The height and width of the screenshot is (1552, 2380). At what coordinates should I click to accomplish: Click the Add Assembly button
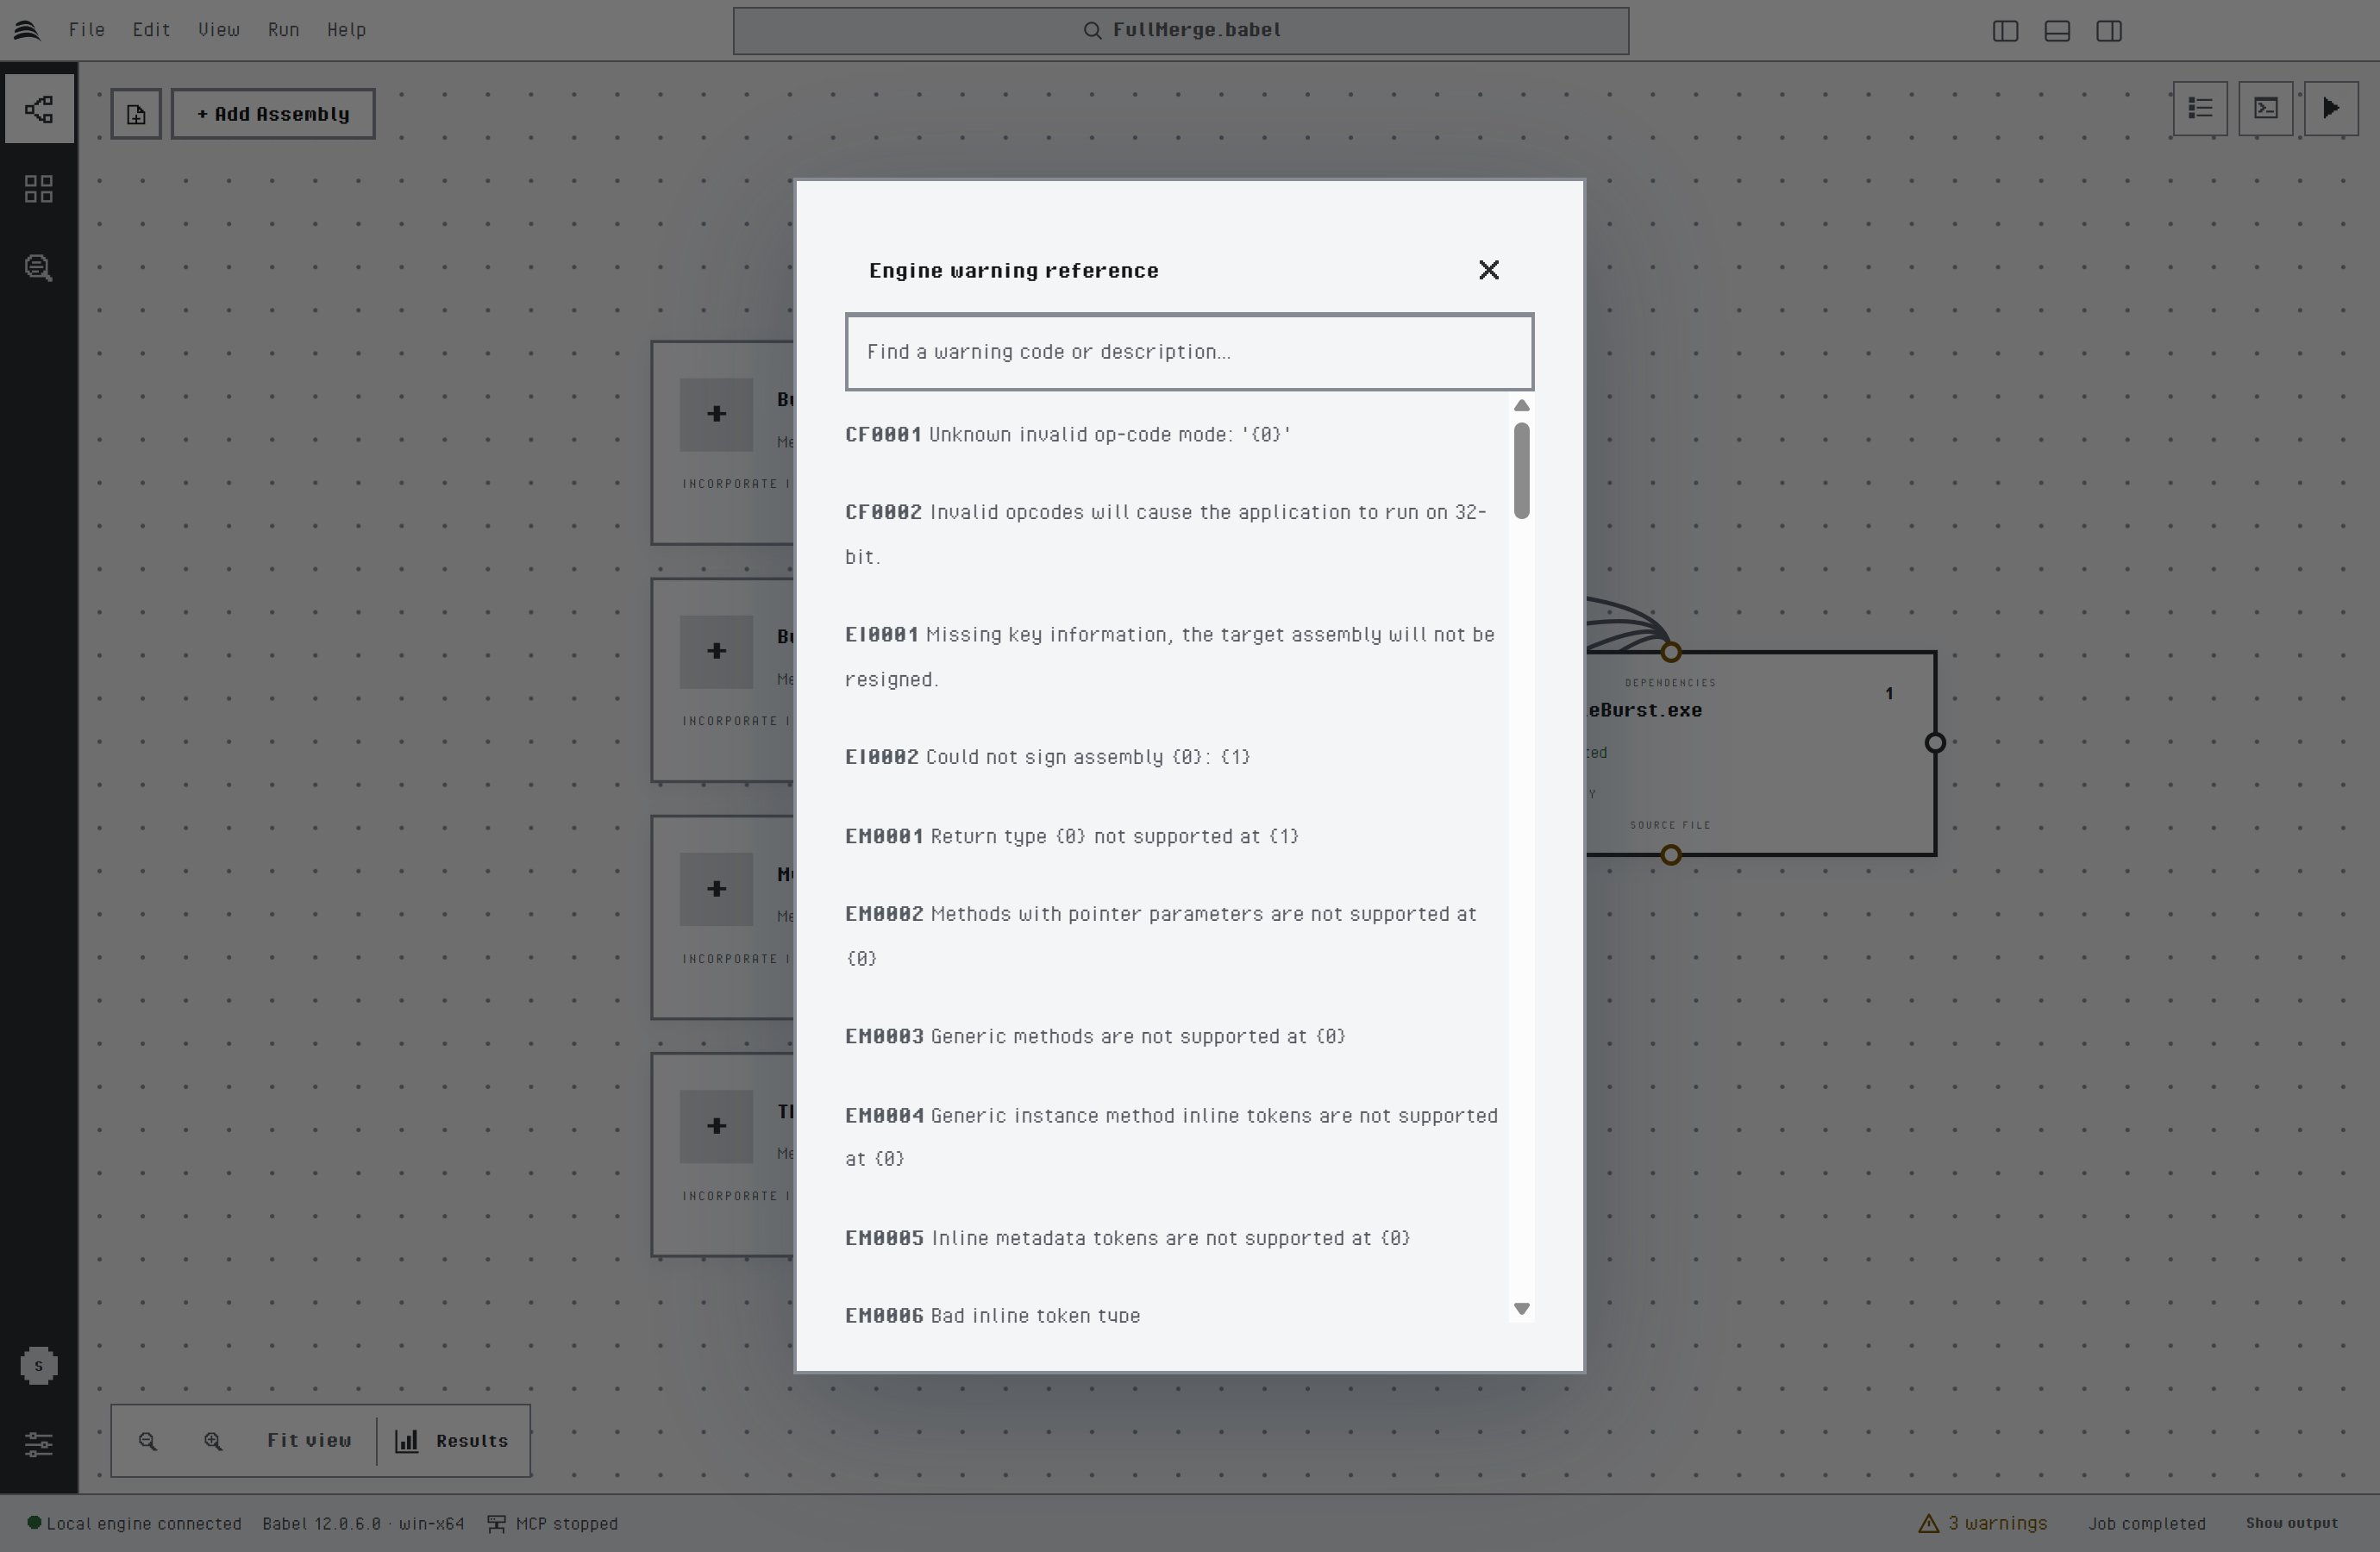click(273, 114)
